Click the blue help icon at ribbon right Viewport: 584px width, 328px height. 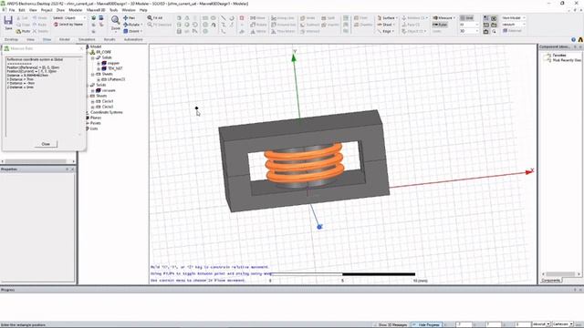573,39
